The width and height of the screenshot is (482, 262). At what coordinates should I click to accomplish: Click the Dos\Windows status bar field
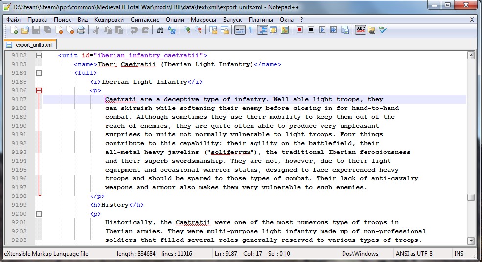[x=362, y=254]
